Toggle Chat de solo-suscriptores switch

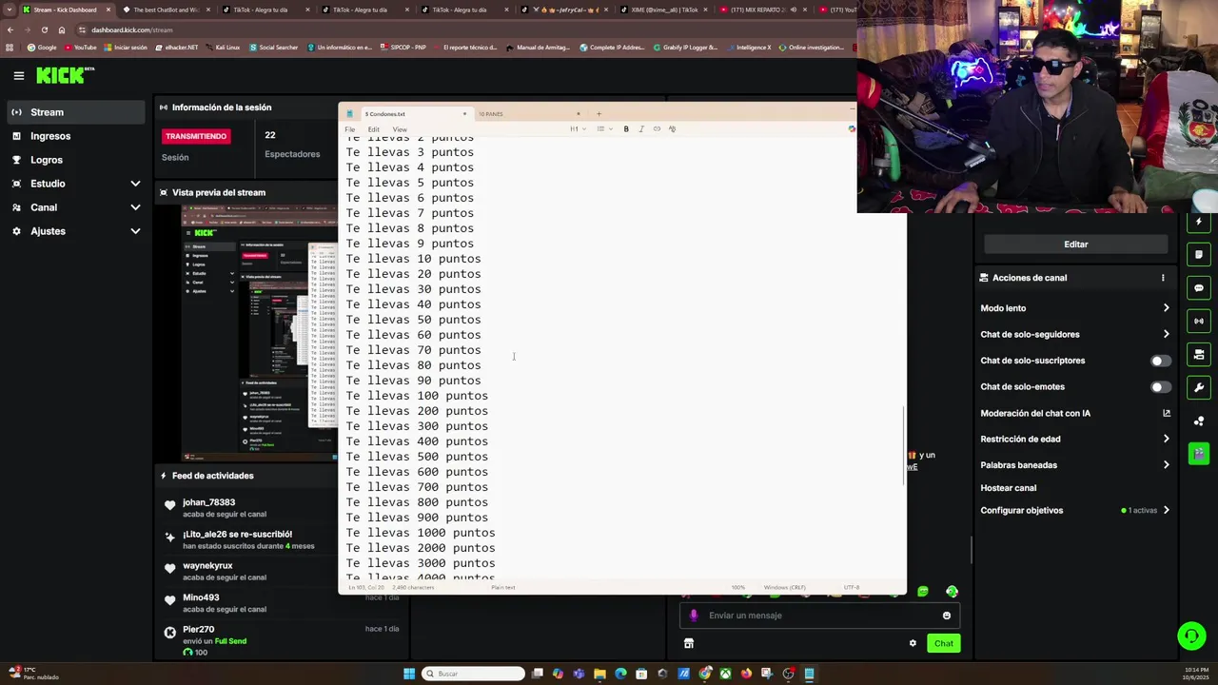coord(1160,361)
